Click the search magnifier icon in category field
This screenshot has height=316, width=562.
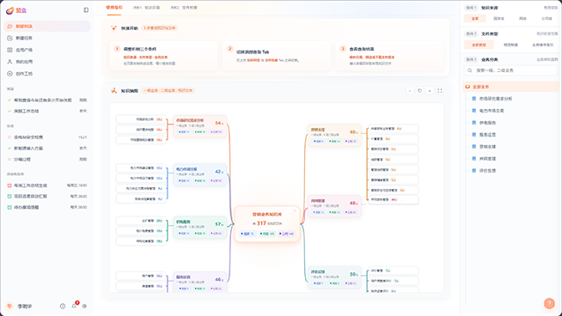[469, 70]
